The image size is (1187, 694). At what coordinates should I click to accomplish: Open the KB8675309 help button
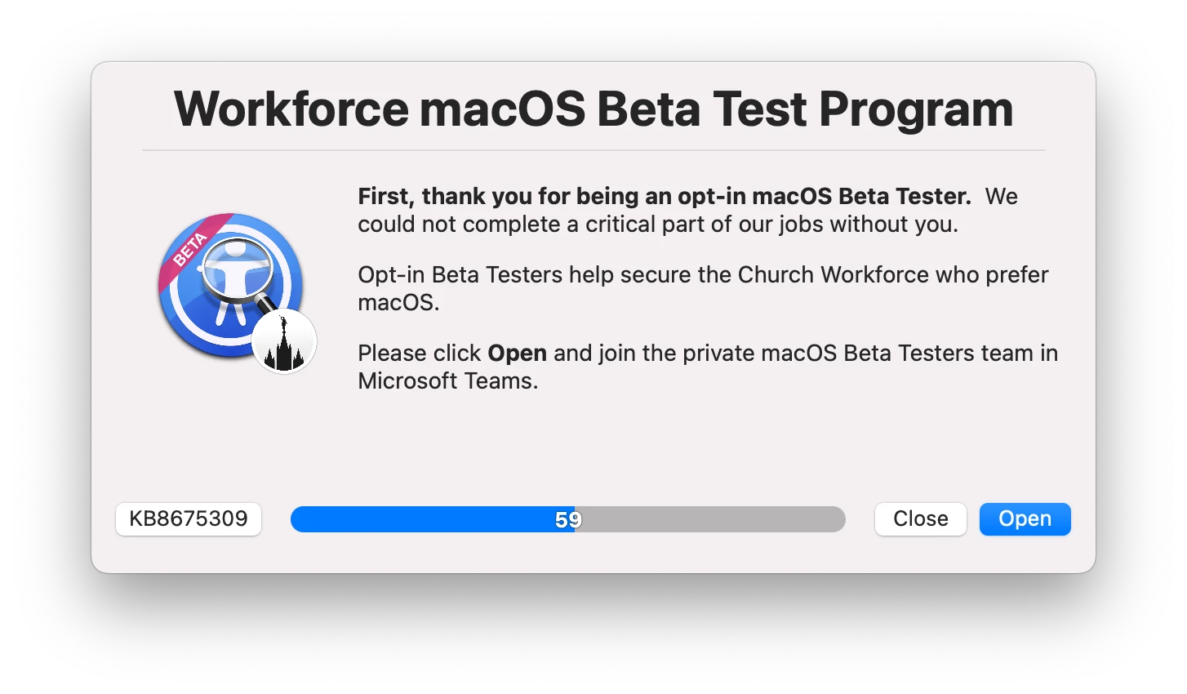coord(189,519)
